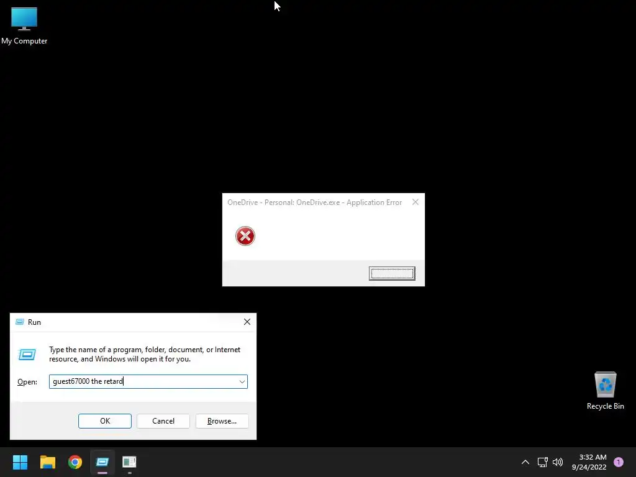
Task: Click the Run dialog description text
Action: (x=145, y=354)
